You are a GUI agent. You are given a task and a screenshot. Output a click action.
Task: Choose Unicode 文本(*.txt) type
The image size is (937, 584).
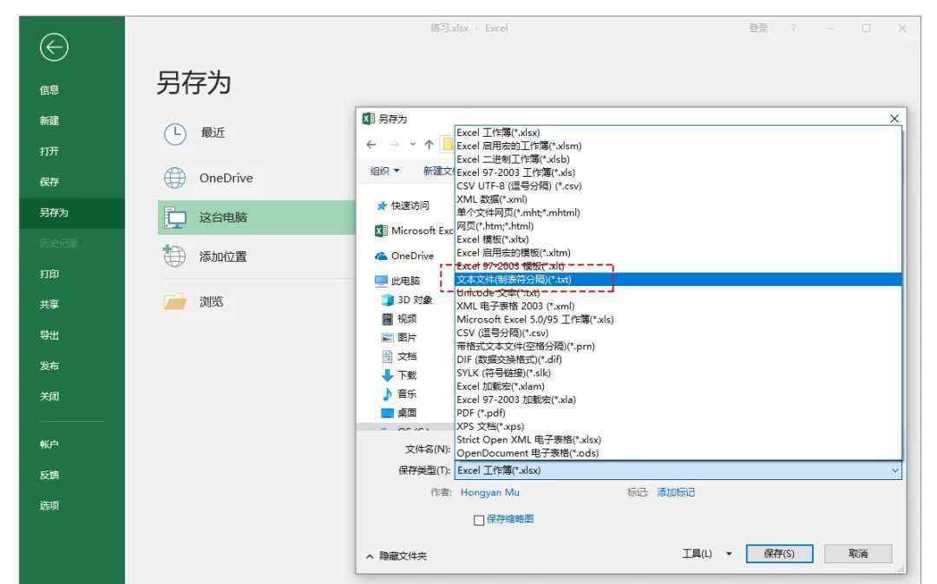[678, 293]
